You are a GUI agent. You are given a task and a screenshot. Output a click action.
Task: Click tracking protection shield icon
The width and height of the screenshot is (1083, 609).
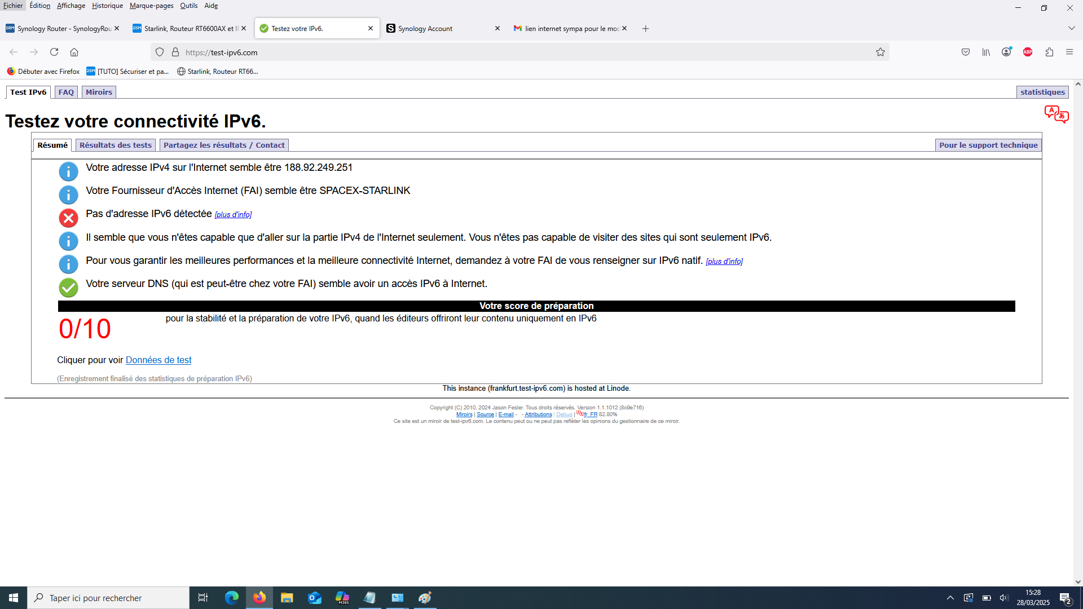point(160,52)
